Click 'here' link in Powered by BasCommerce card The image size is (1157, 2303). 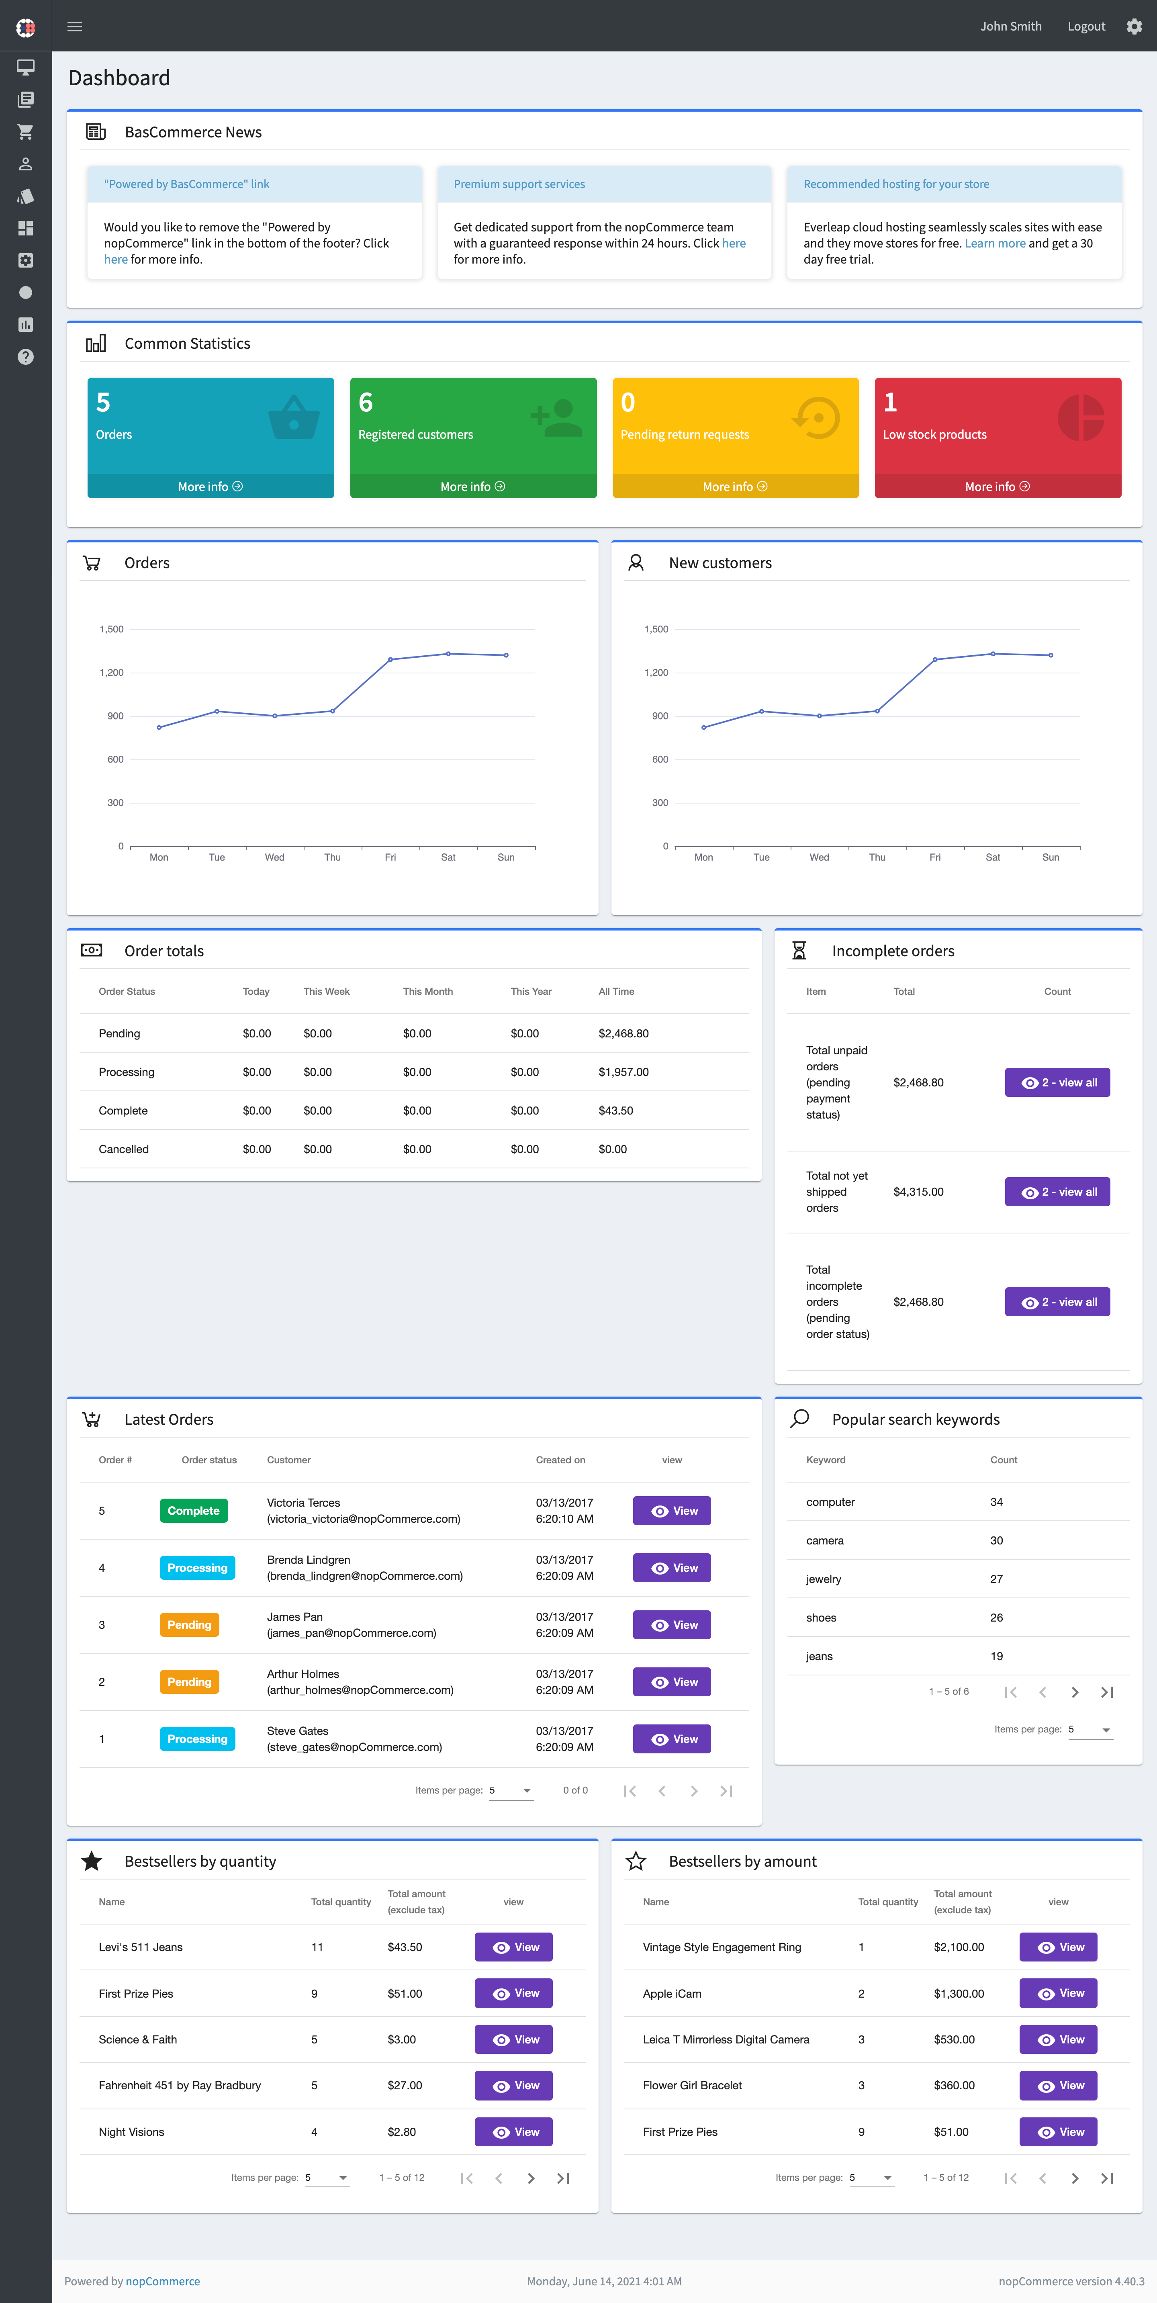115,259
